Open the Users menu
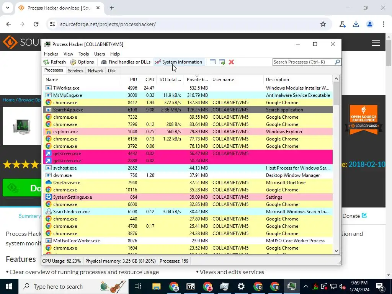The image size is (392, 294). pos(100,54)
